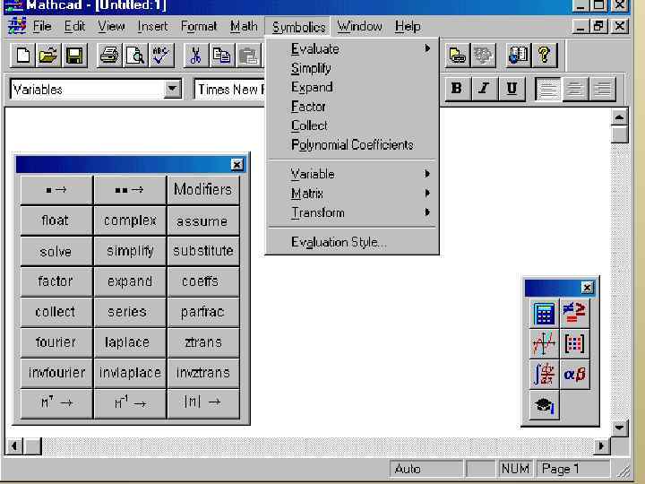Click the Modifiers button in the symbolic palette

tap(203, 190)
